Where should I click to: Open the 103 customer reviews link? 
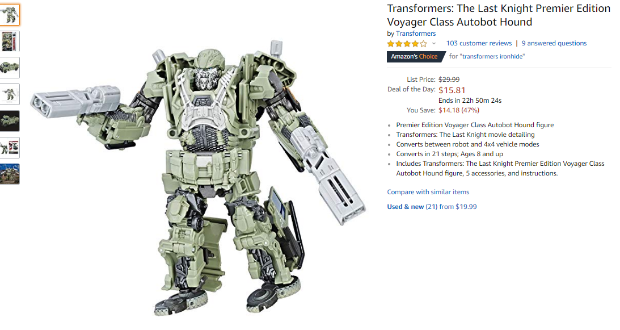pos(479,43)
